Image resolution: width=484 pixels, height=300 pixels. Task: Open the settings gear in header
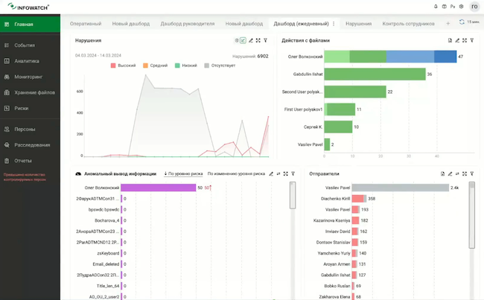click(x=461, y=7)
